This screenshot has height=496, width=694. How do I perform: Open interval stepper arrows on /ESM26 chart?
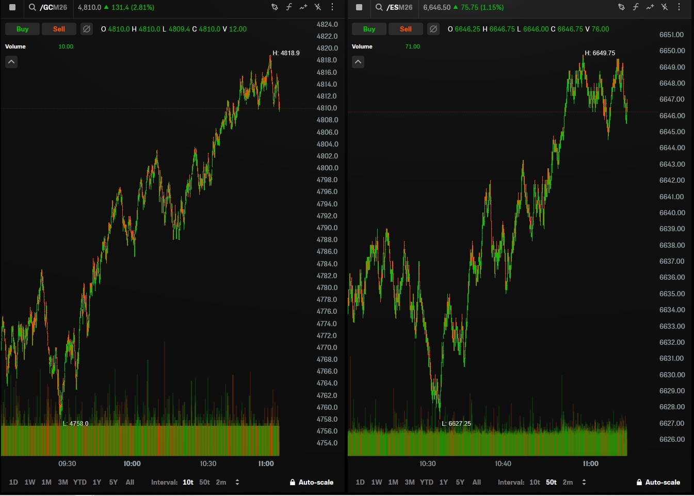tap(584, 482)
